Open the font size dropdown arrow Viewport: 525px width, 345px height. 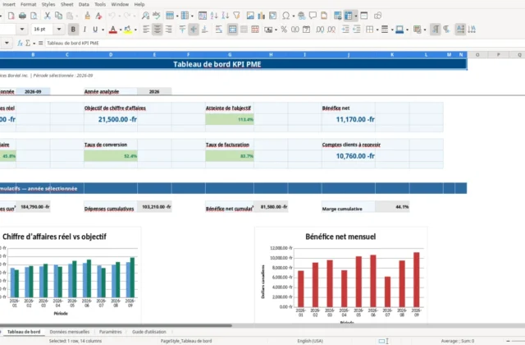59,30
